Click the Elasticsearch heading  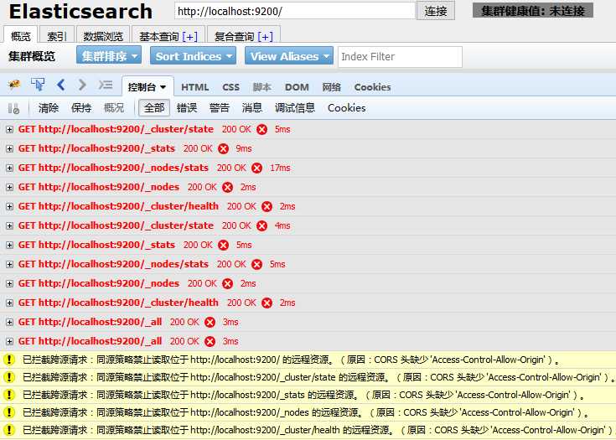[80, 12]
